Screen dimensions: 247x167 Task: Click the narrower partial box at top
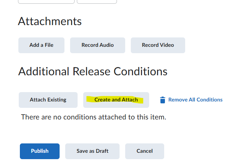click(97, 1)
